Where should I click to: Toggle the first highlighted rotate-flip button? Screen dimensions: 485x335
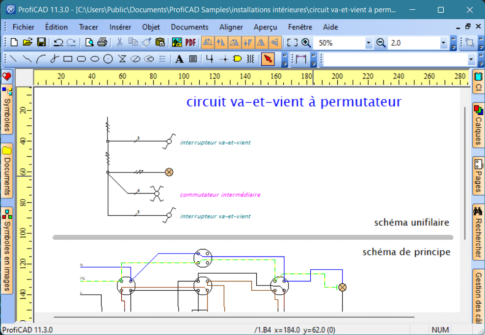(208, 42)
